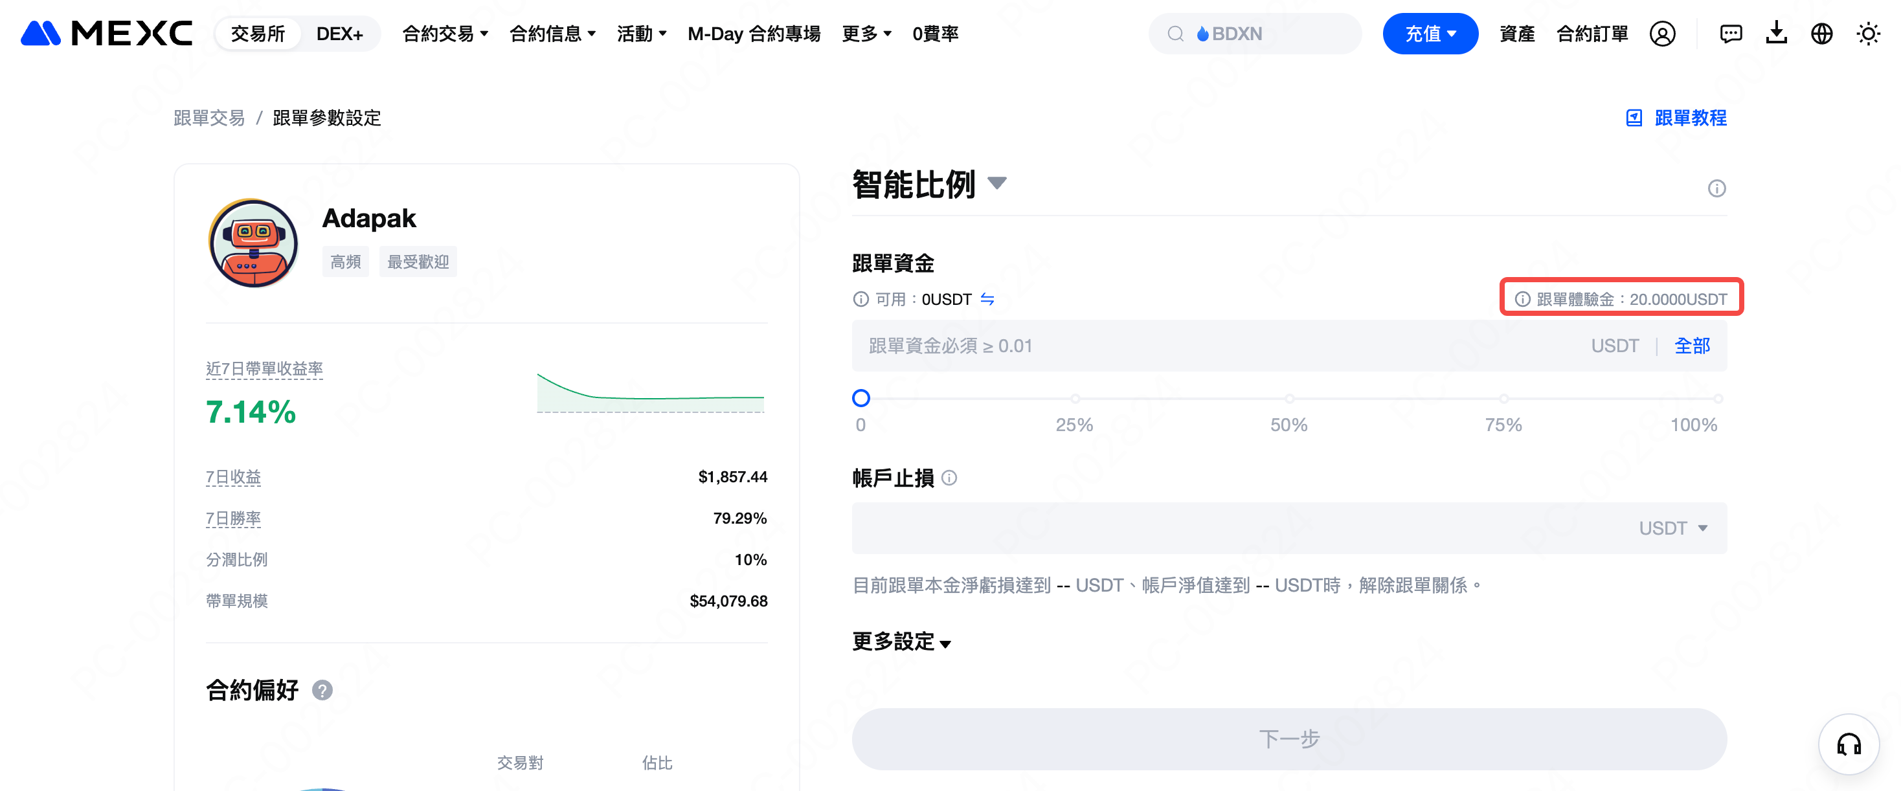Toggle the light/dark theme sun icon
Screen dimensions: 1901x791
point(1868,34)
